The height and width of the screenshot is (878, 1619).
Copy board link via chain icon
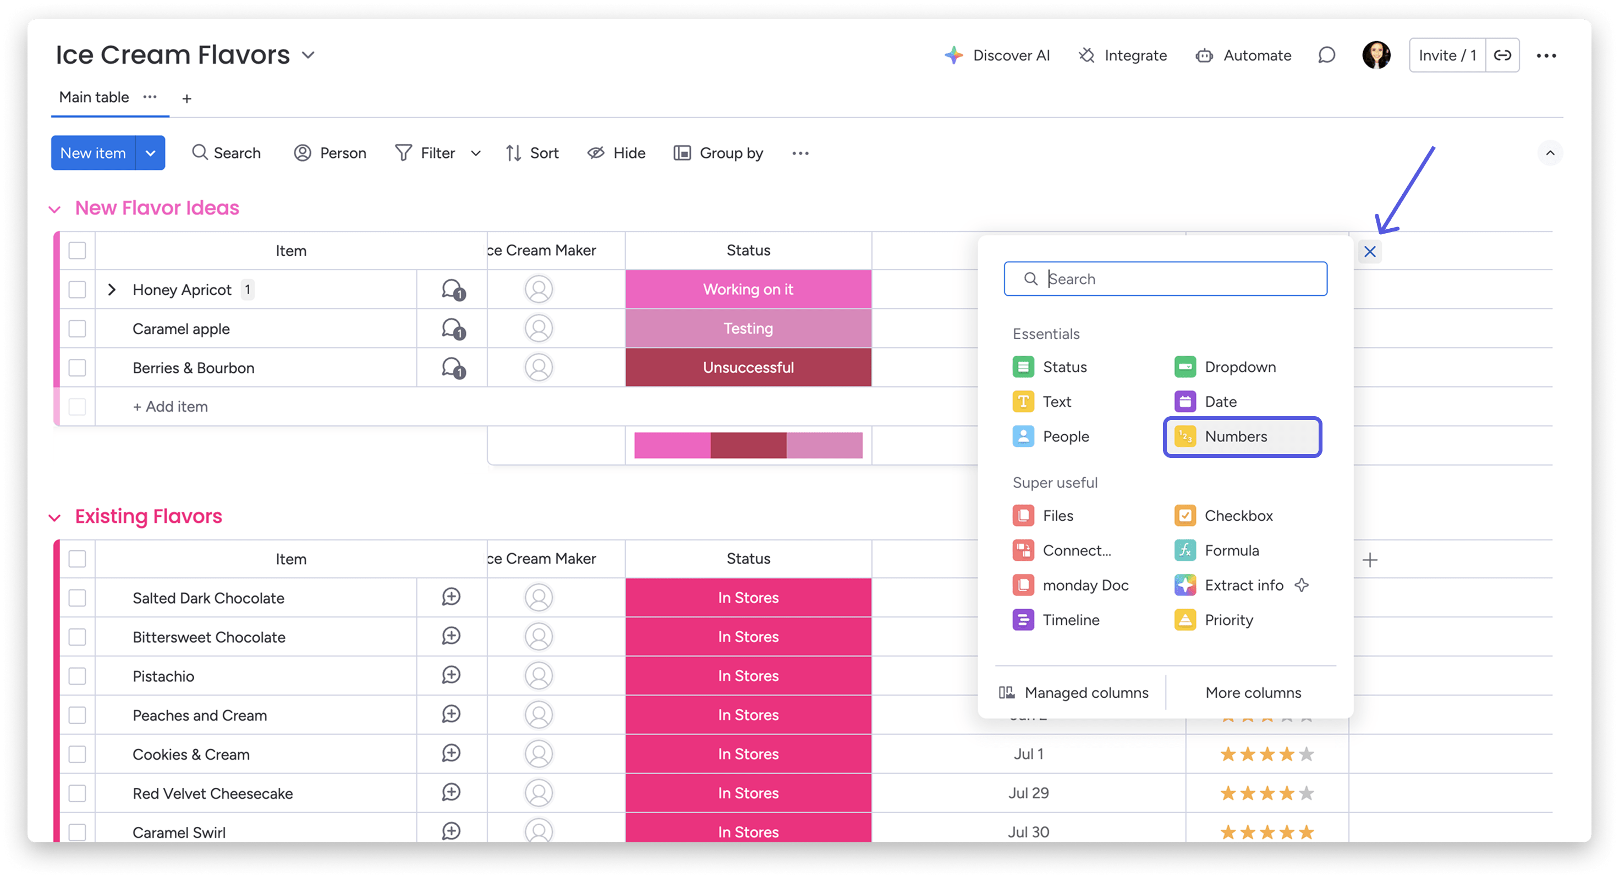[1502, 56]
